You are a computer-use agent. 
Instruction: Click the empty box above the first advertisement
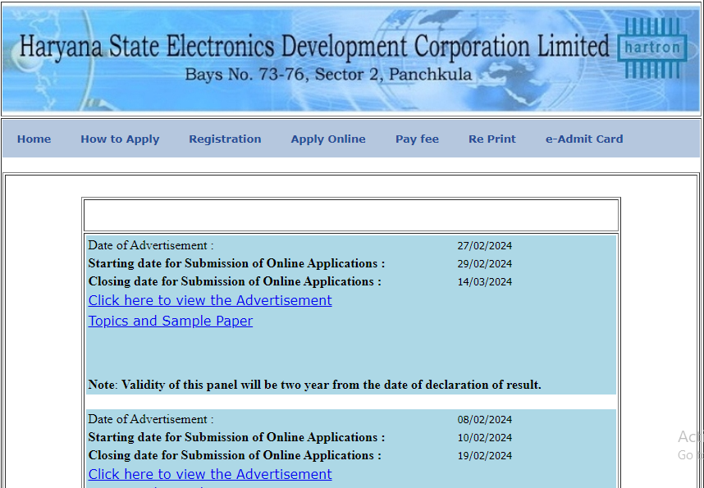(351, 216)
